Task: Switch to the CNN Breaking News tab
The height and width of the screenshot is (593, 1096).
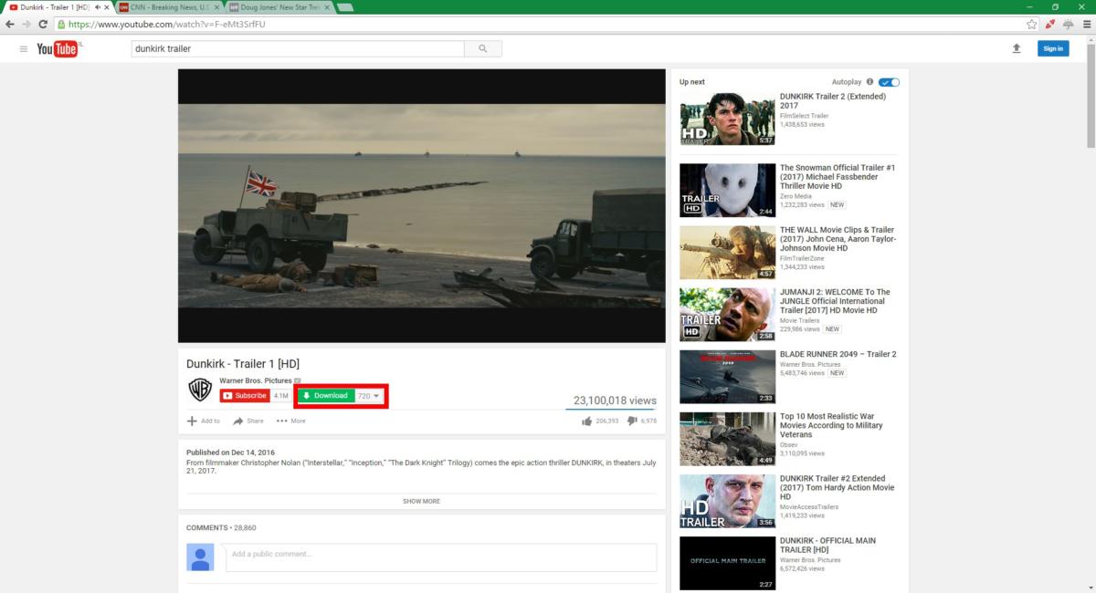Action: coord(169,7)
